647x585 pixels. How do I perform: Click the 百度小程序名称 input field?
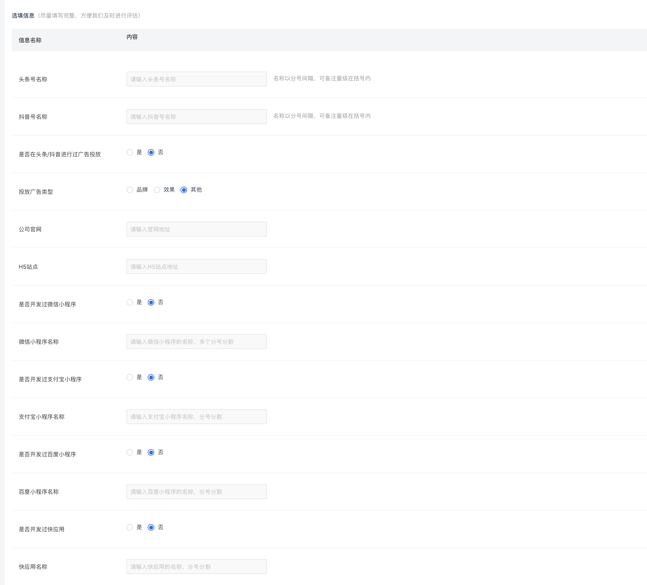196,492
